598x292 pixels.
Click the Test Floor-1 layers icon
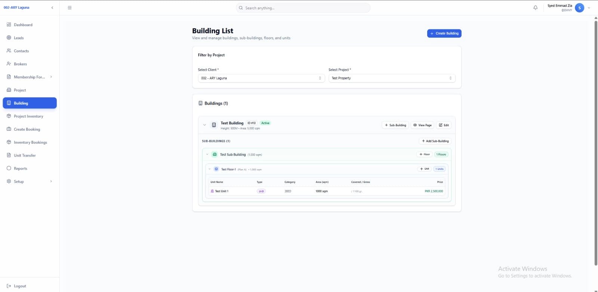click(x=216, y=169)
